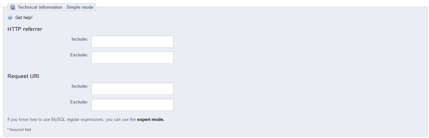Click the Required field note

click(20, 130)
